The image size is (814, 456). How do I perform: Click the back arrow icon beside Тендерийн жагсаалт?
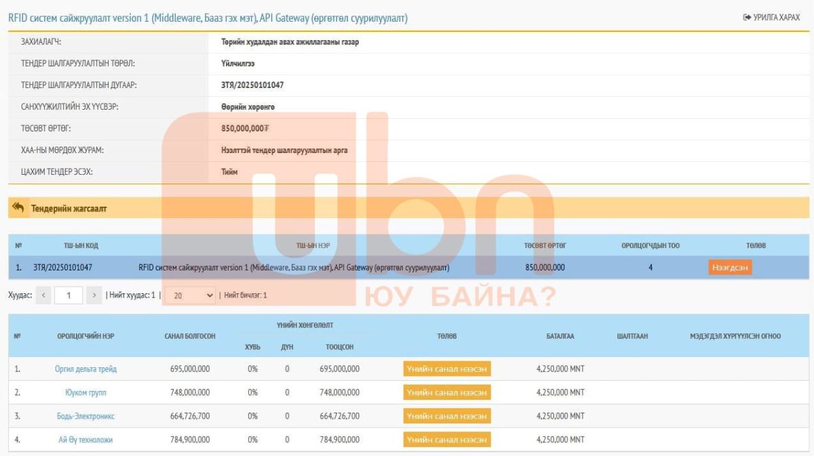tap(18, 208)
